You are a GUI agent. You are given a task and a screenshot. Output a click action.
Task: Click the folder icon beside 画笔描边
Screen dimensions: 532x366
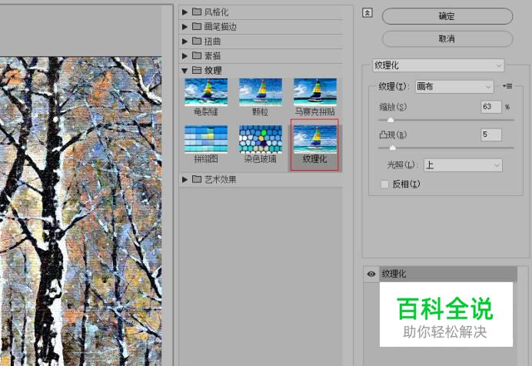click(197, 26)
